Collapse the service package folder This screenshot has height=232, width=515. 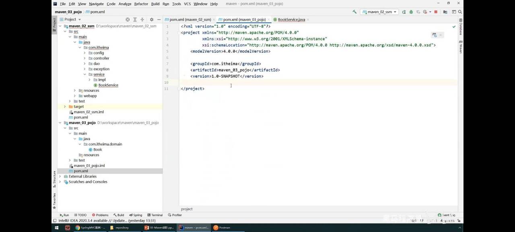point(85,75)
